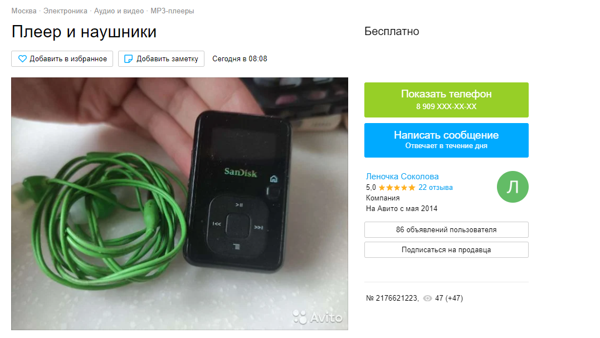600x338 pixels.
Task: Click the eye views icon
Action: (x=427, y=298)
